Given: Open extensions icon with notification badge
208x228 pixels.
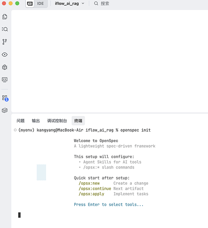Looking at the screenshot, I should tap(5, 98).
